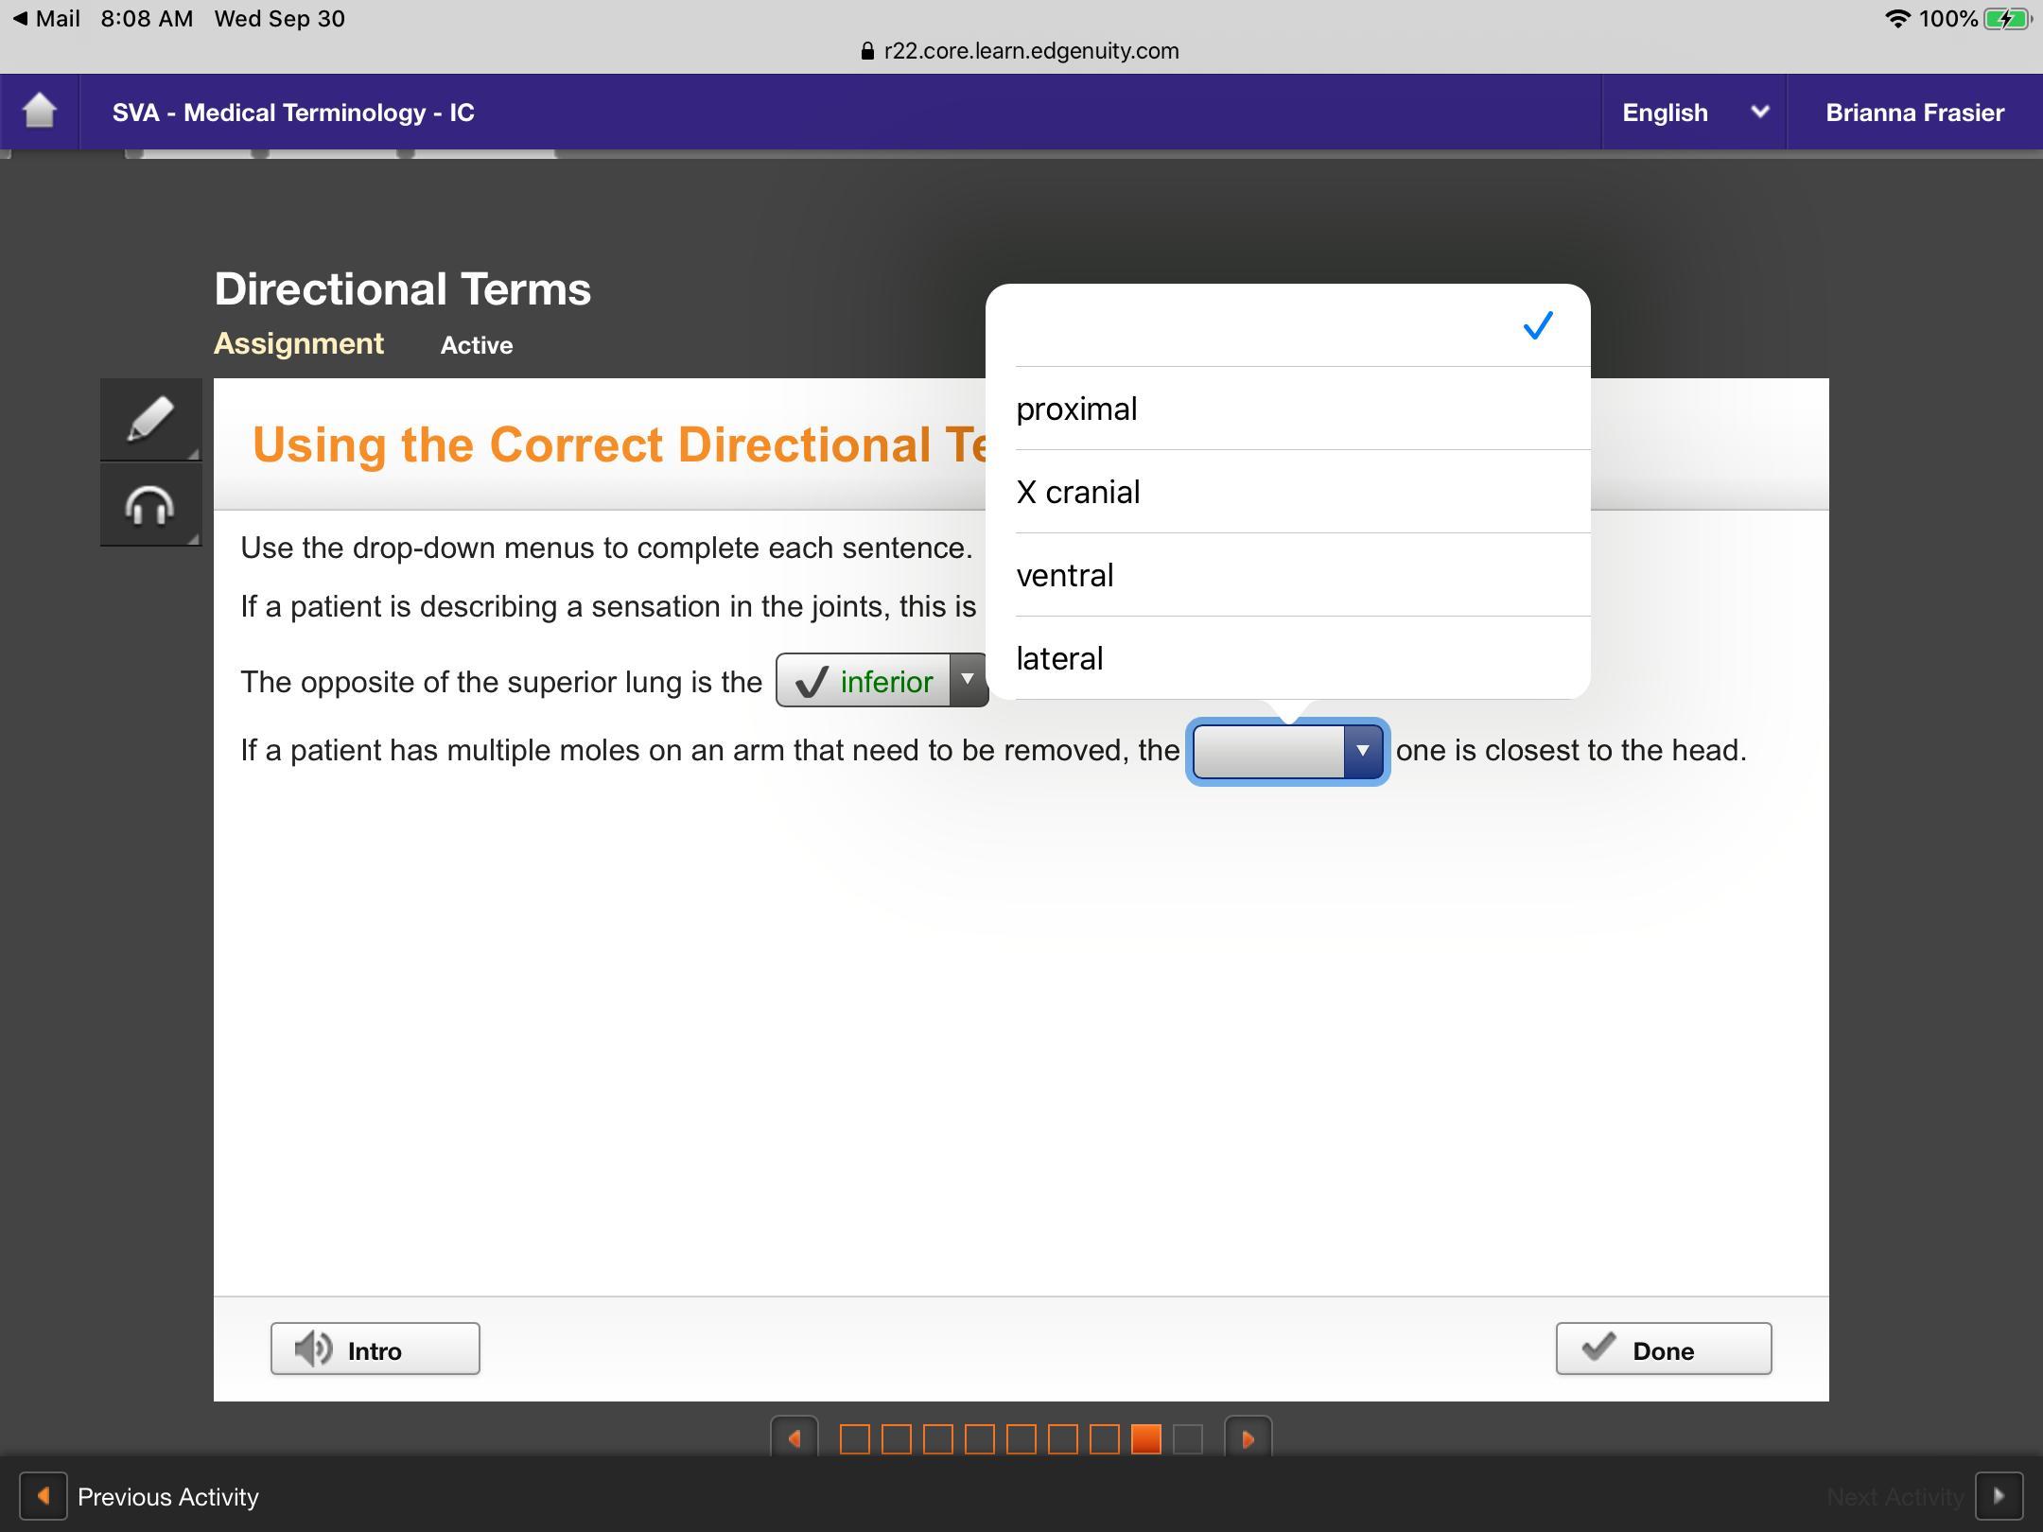Click the home icon in header
Screen dimensions: 2043x1532
tap(40, 112)
